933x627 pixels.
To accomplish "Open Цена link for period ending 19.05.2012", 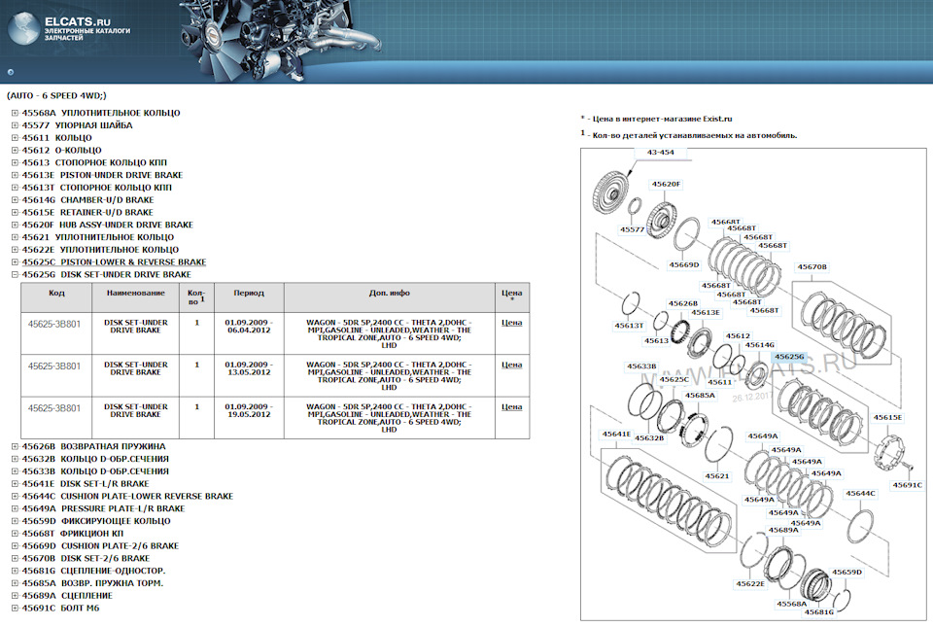I will [x=511, y=407].
